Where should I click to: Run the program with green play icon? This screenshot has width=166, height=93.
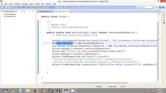click(x=24, y=7)
